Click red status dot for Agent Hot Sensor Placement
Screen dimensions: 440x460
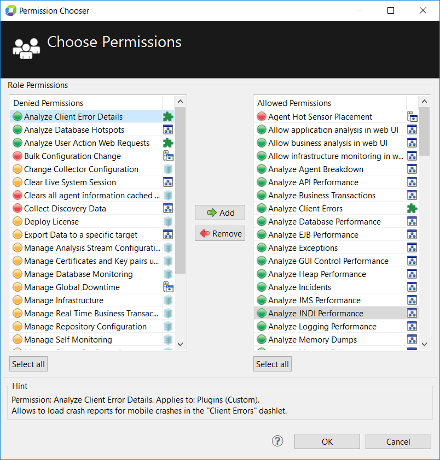click(x=262, y=116)
